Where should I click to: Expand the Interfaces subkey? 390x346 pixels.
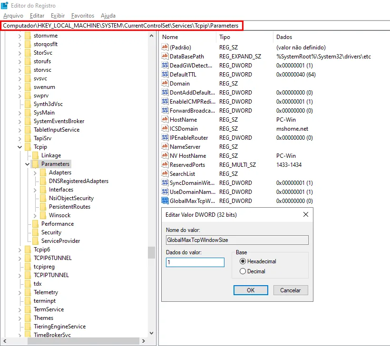pyautogui.click(x=35, y=190)
